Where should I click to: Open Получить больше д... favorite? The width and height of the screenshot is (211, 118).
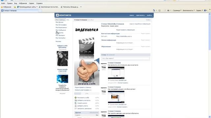click(70, 7)
